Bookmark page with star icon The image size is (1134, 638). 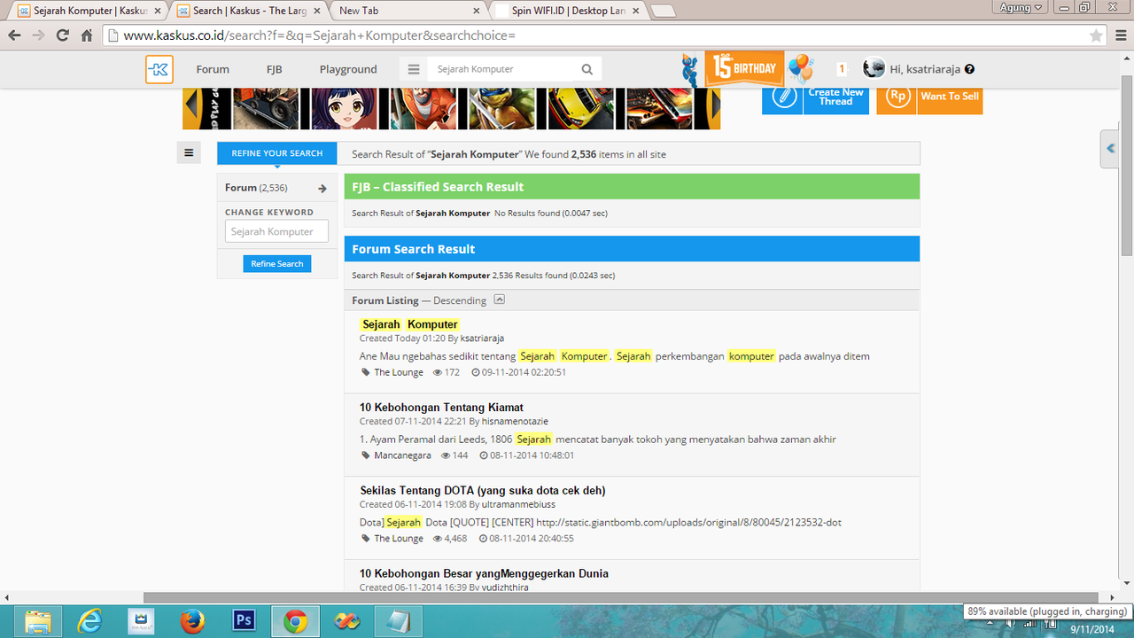pyautogui.click(x=1096, y=35)
